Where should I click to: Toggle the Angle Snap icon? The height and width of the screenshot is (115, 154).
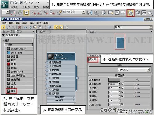[40, 13]
